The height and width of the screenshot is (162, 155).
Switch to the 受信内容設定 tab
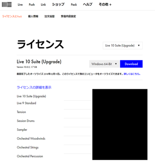pos(69,16)
